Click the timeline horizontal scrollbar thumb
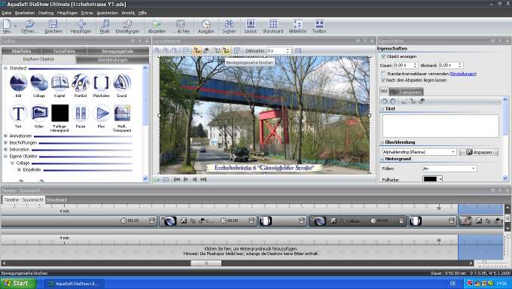 point(206,263)
